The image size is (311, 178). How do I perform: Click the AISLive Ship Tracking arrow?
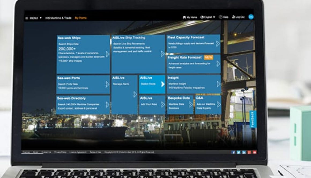tap(163, 54)
